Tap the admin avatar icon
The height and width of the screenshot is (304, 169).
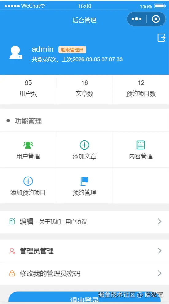click(x=16, y=52)
